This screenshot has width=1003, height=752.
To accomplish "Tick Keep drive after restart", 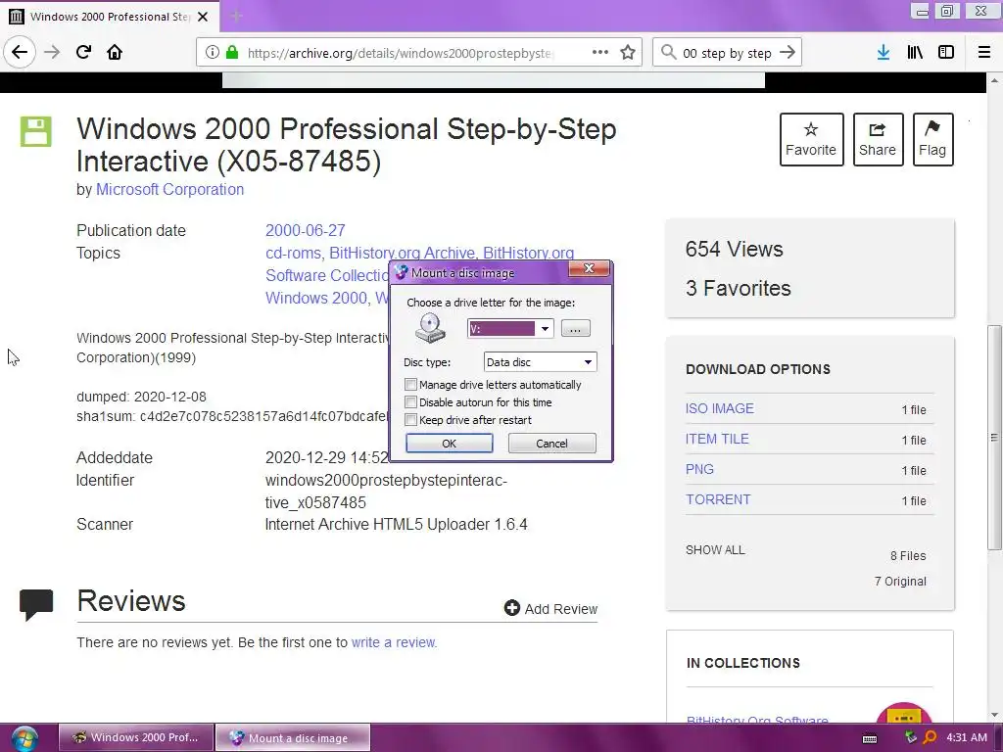I will pyautogui.click(x=410, y=420).
